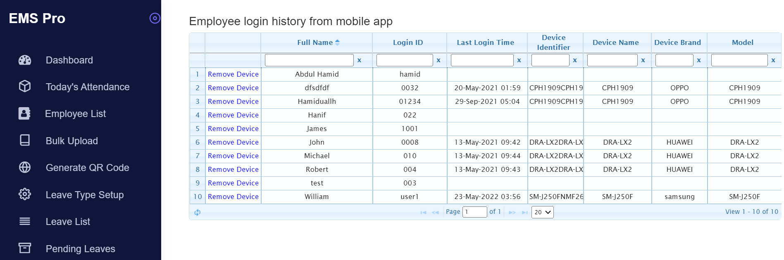Image resolution: width=784 pixels, height=260 pixels.
Task: Remove device for user test
Action: 233,183
